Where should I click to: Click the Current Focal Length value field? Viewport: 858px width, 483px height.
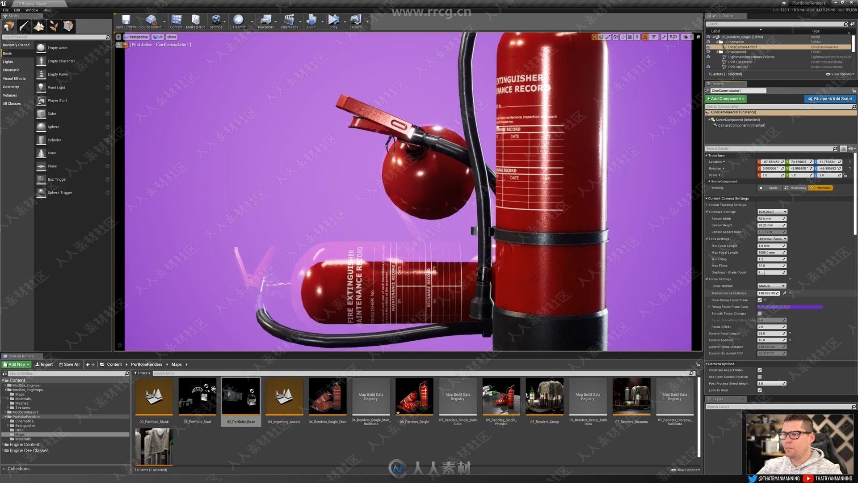pyautogui.click(x=772, y=334)
